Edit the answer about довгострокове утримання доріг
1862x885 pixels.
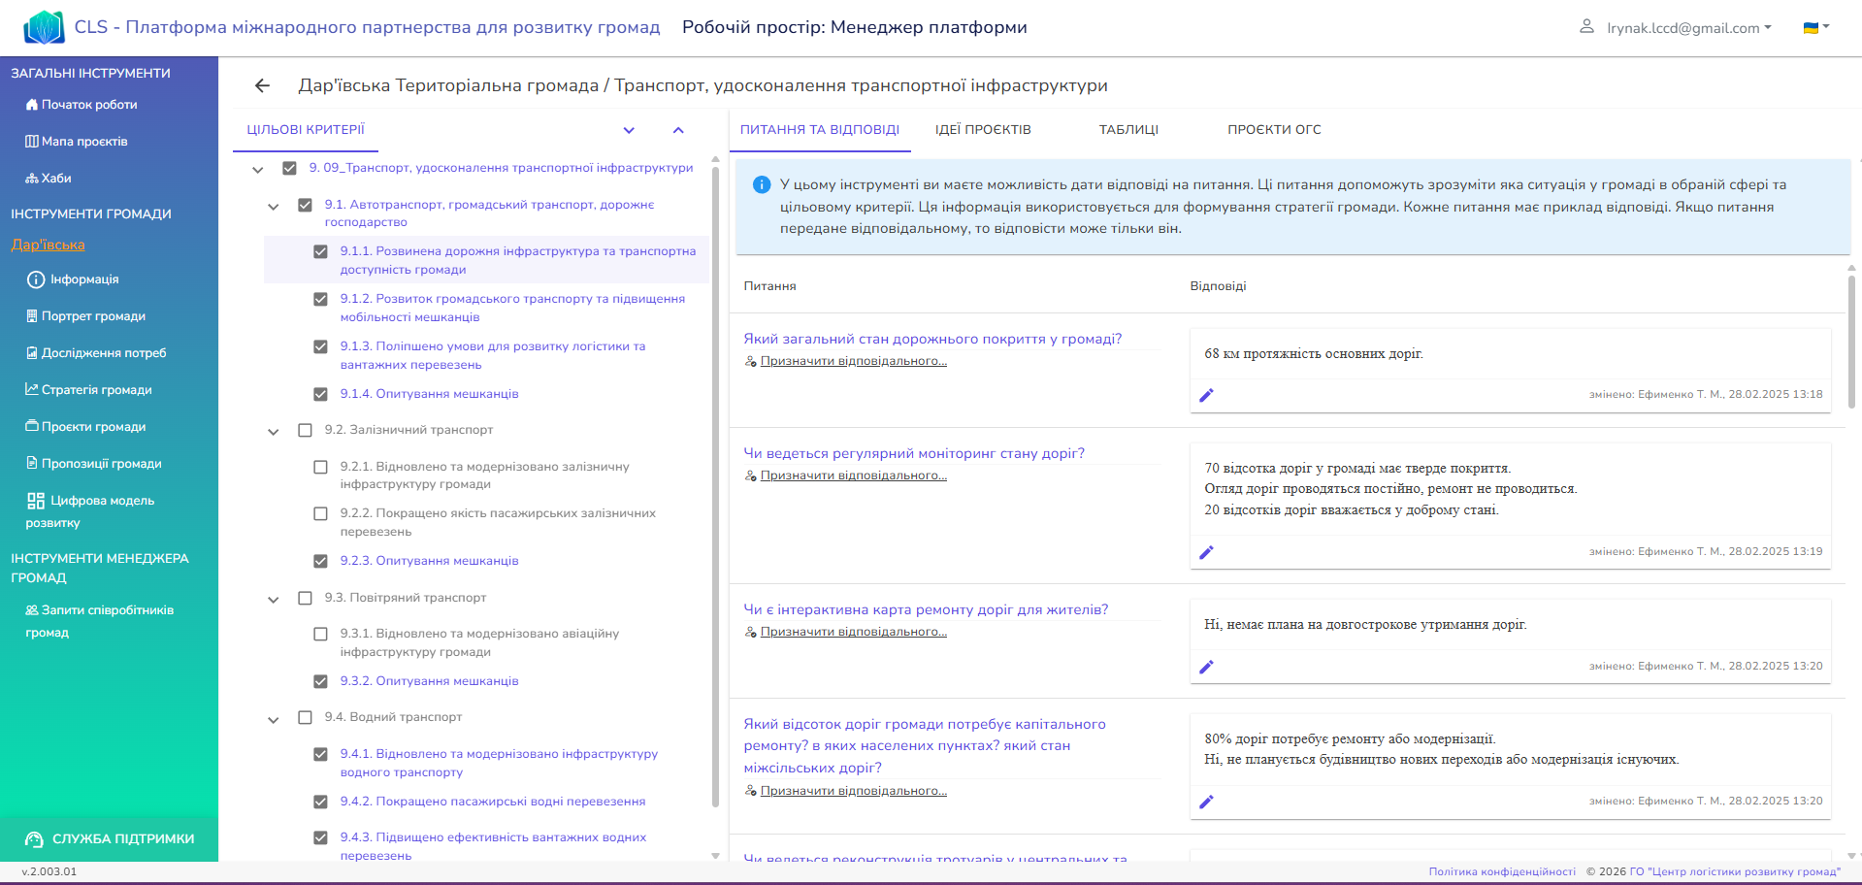(x=1206, y=667)
